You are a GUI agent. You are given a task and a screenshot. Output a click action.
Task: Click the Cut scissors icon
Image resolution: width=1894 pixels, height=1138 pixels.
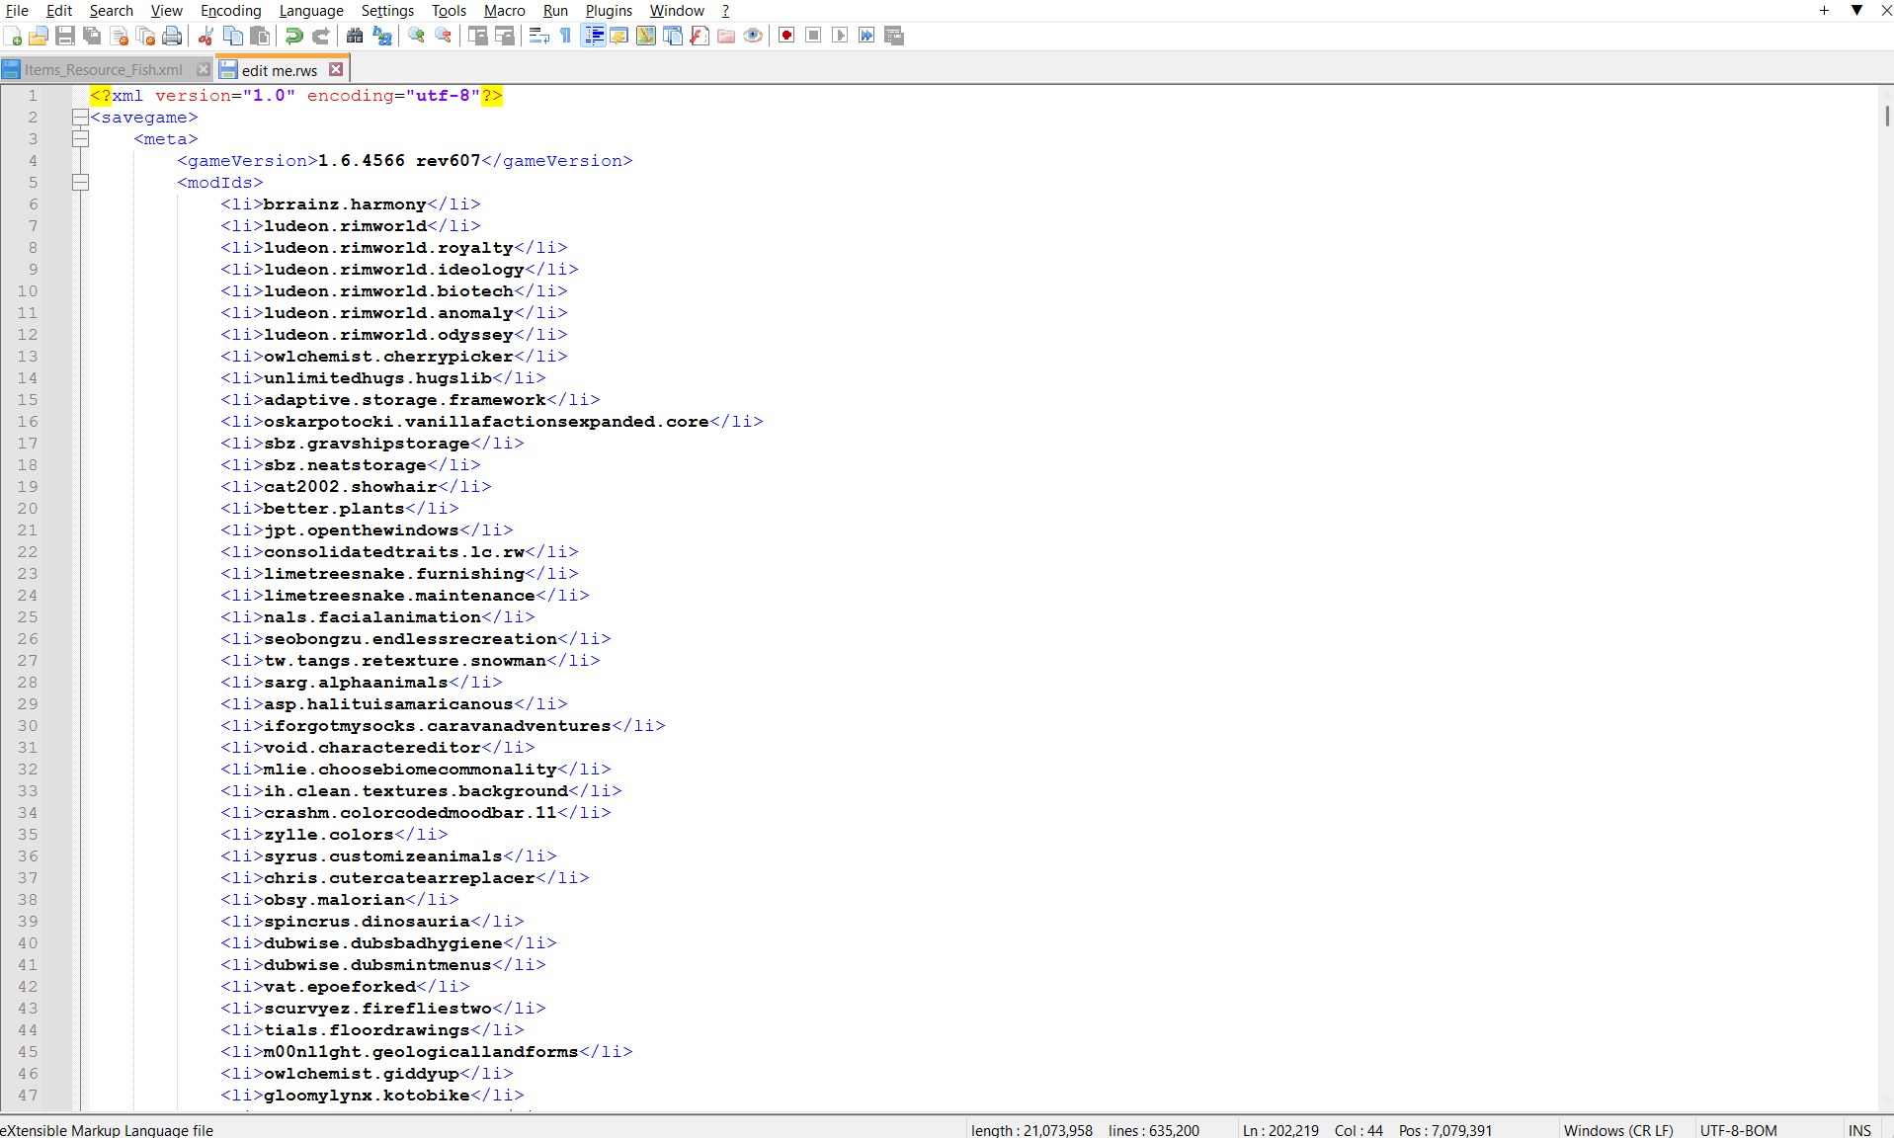point(206,36)
